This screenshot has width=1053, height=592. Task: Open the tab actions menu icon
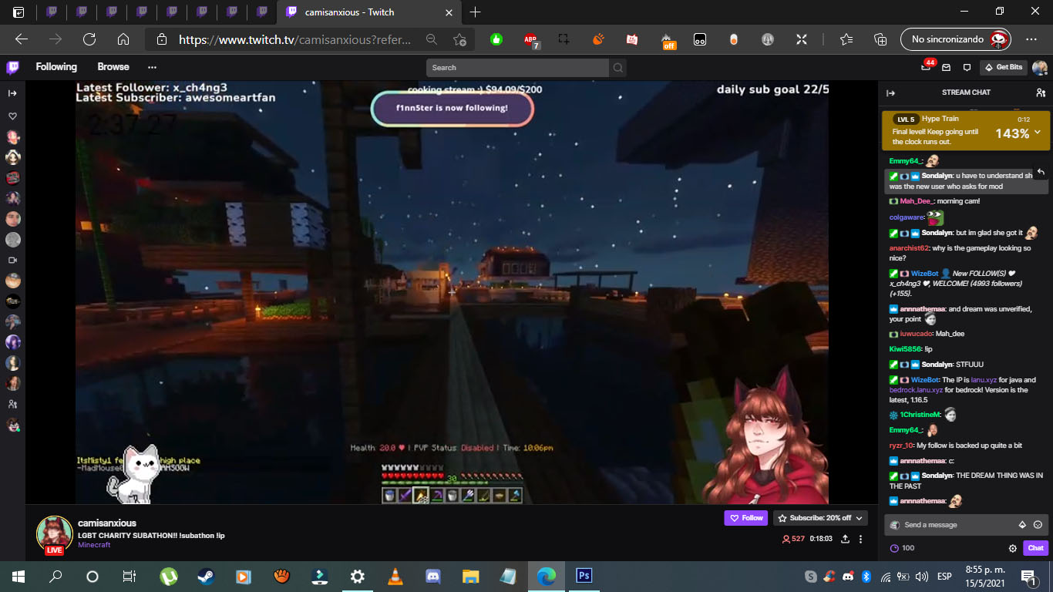(19, 12)
